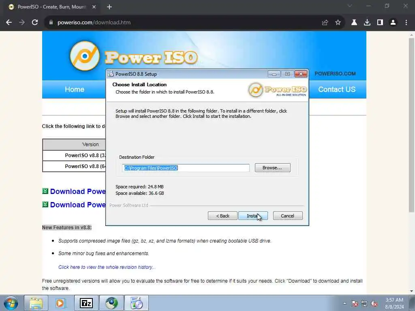Click the Back button in setup dialog
The height and width of the screenshot is (311, 415).
point(222,216)
